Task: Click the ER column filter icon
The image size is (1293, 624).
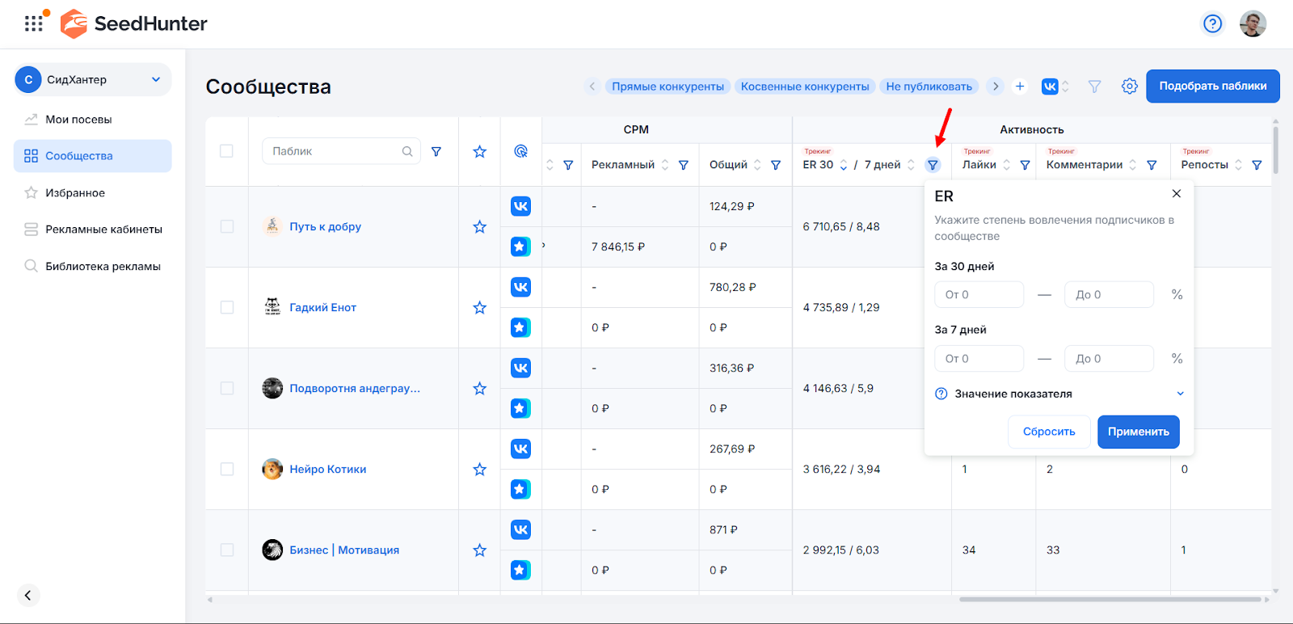Action: point(933,165)
